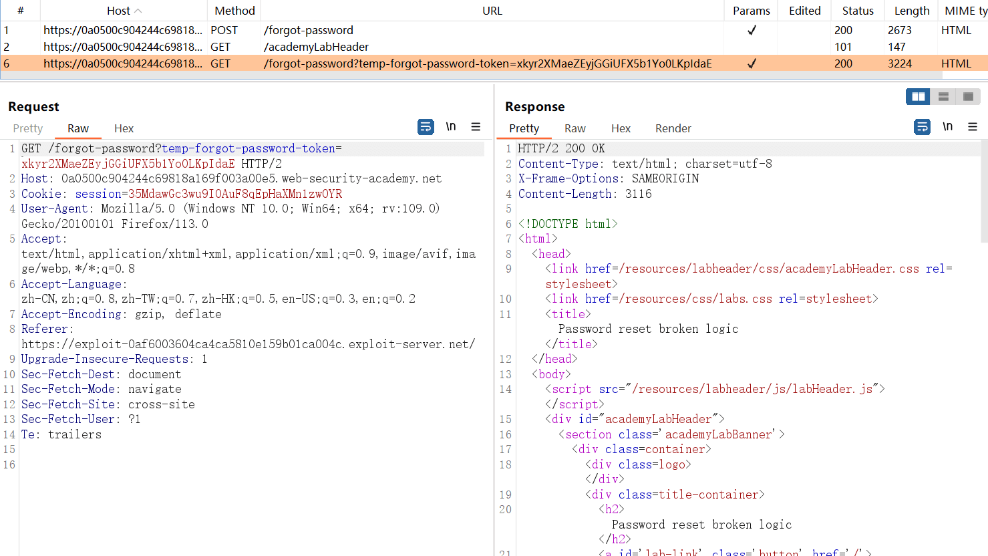Switch Response view to Render tab
This screenshot has height=556, width=988.
click(673, 128)
